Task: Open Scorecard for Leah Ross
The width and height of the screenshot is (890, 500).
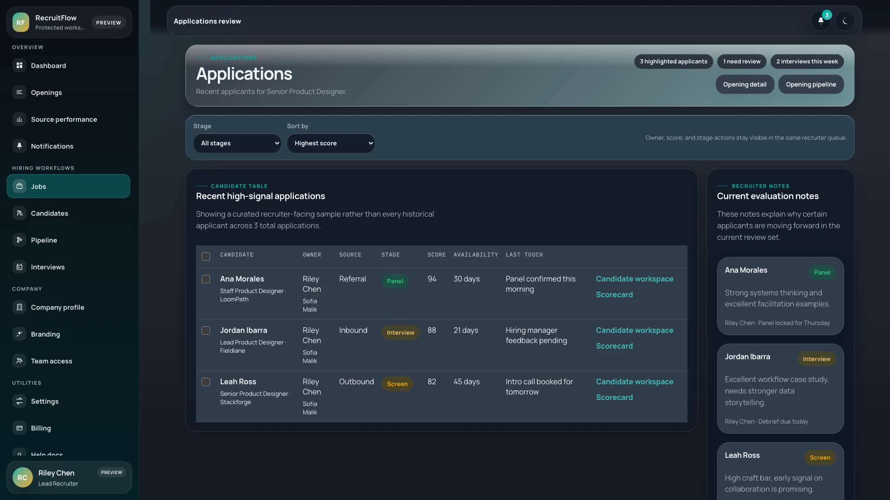Action: click(614, 397)
